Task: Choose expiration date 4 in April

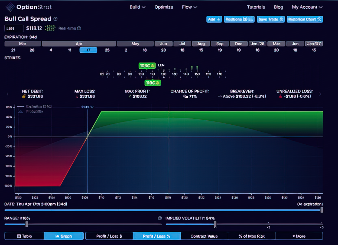Action: [x=51, y=50]
